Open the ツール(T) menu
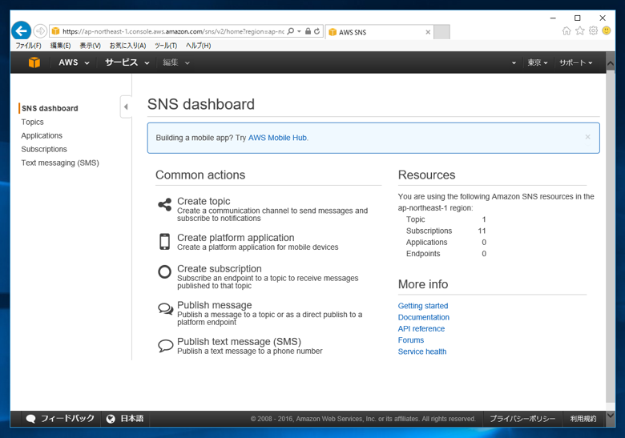The image size is (625, 438). click(166, 46)
